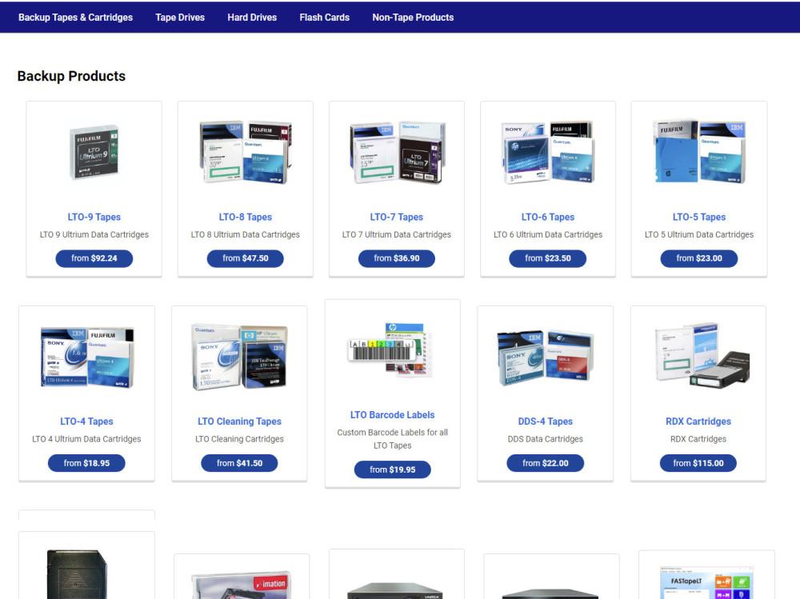Image resolution: width=800 pixels, height=599 pixels.
Task: Click the from $41.50 button
Action: coord(239,463)
